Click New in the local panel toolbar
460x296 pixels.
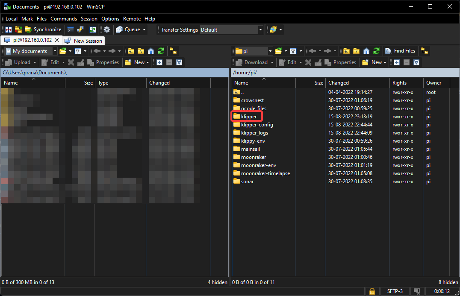click(x=136, y=62)
